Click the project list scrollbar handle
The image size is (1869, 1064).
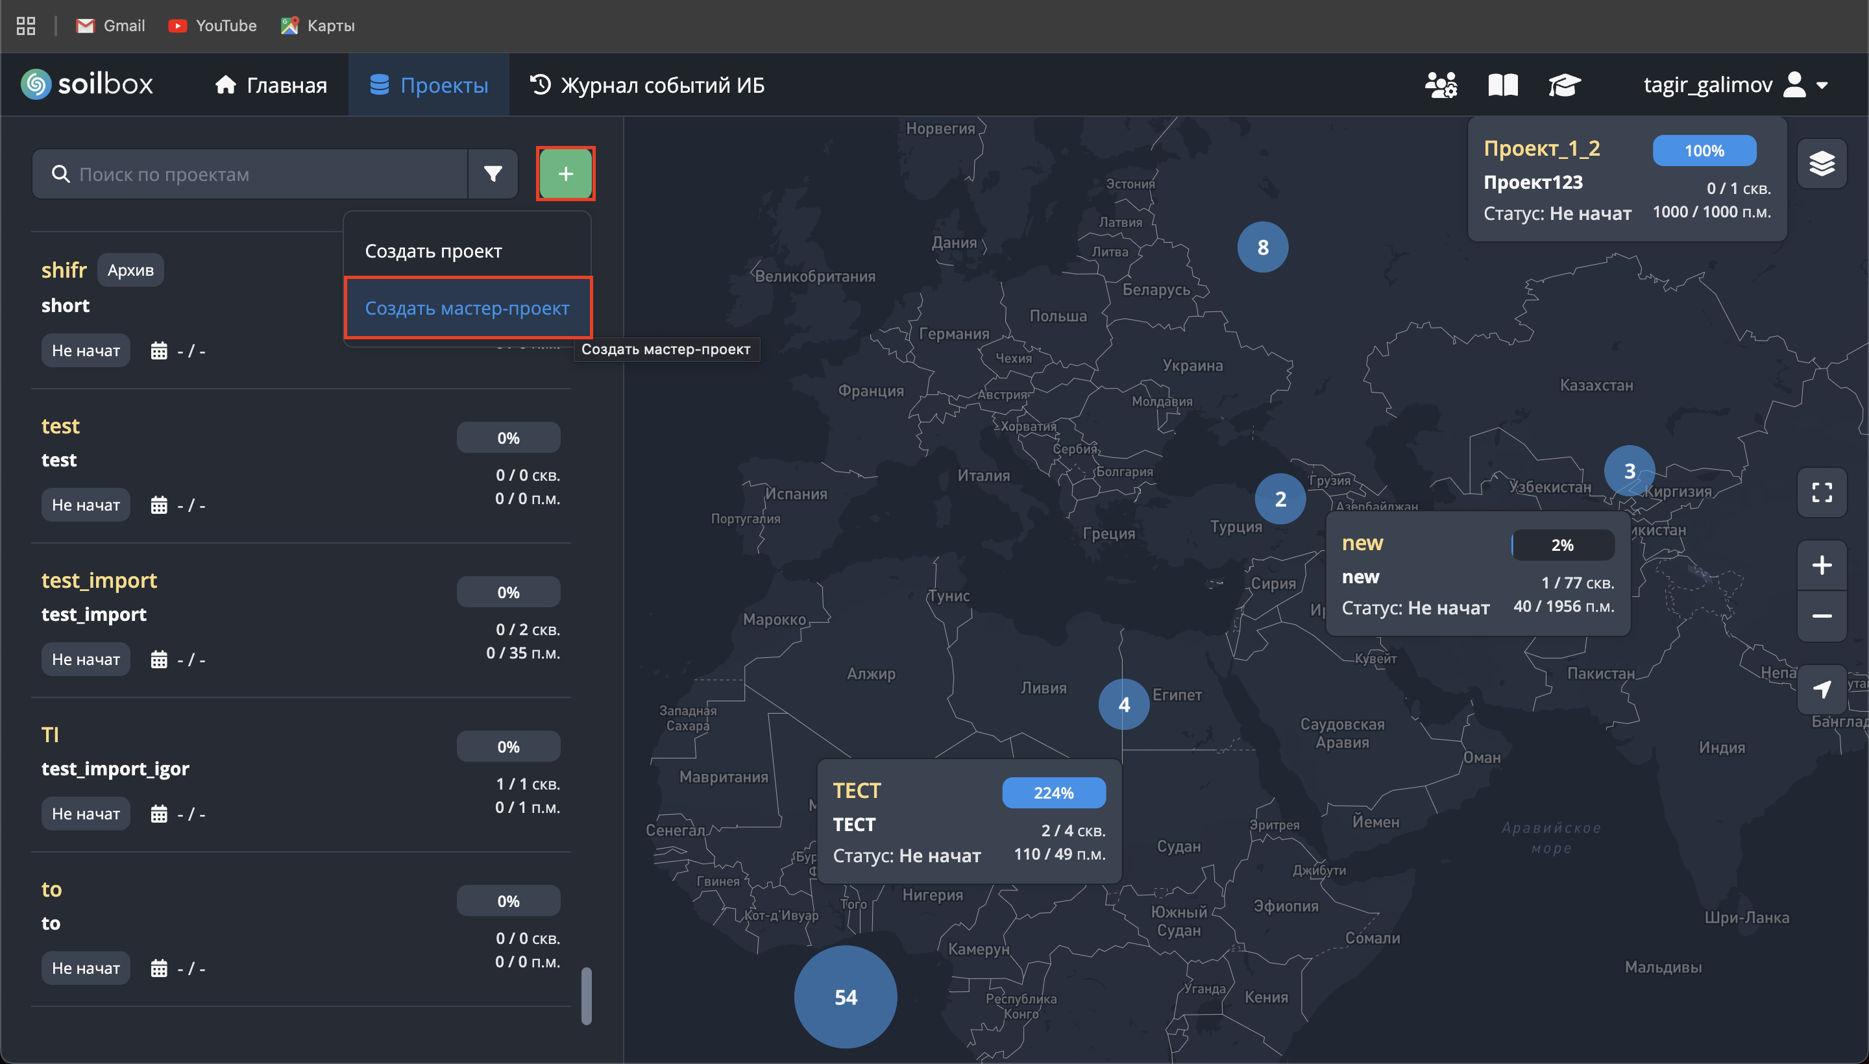(586, 996)
